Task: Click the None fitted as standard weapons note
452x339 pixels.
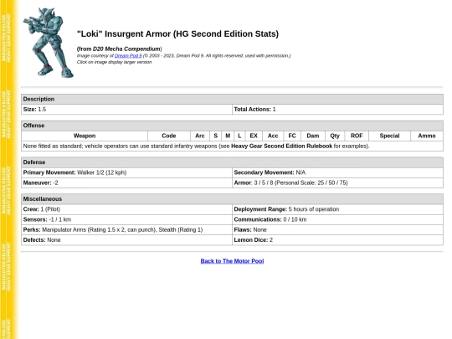Action: pyautogui.click(x=232, y=146)
